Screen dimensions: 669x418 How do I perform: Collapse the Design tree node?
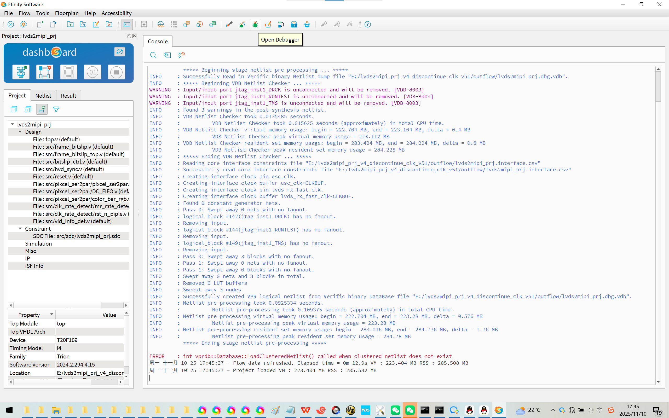coord(20,132)
